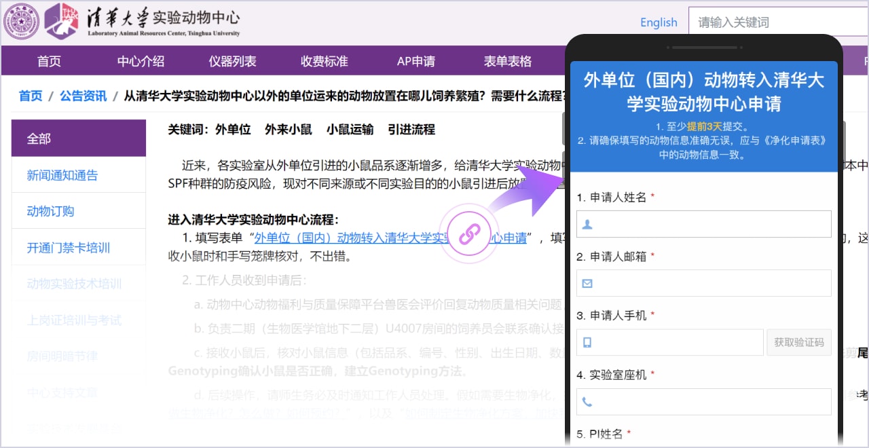Click the telephone icon in lab landline field
Image resolution: width=869 pixels, height=448 pixels.
tap(587, 402)
